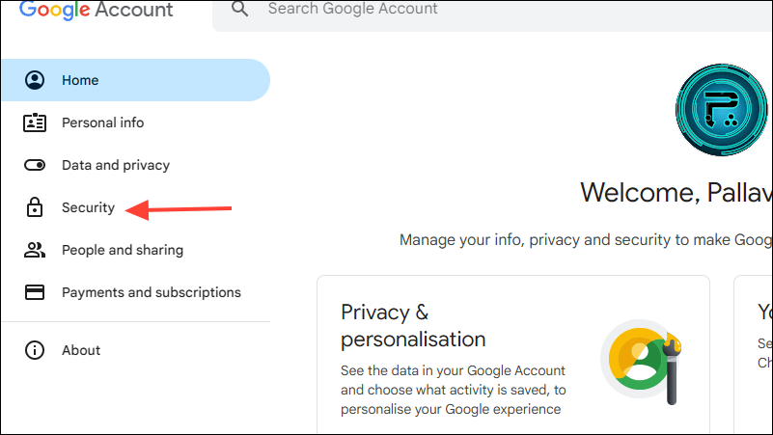The width and height of the screenshot is (773, 435).
Task: Click the About info circle icon
Action: pyautogui.click(x=35, y=350)
